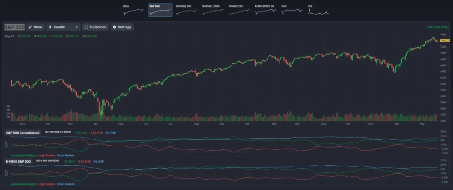Click the Jun time axis label
Viewport: 453px width, 190px height.
[x=146, y=124]
